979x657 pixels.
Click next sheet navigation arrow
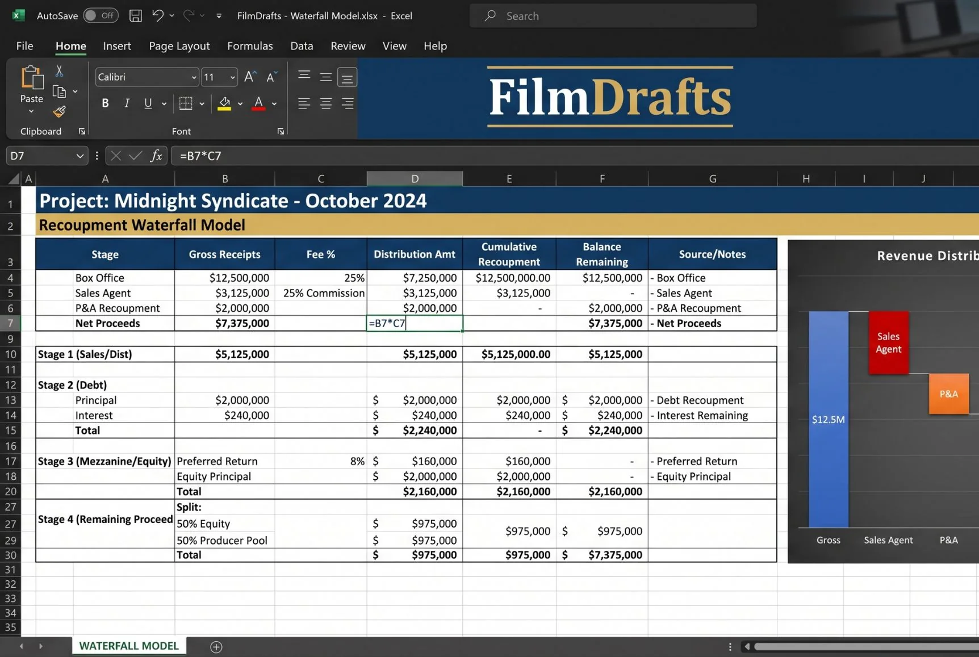pos(41,646)
